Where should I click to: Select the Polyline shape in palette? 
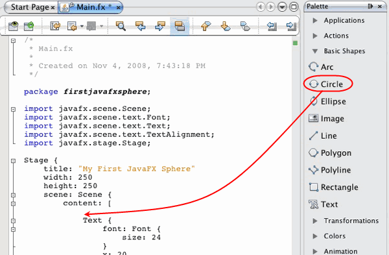point(330,170)
